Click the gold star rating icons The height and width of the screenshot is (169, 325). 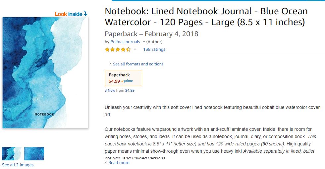[x=118, y=49]
